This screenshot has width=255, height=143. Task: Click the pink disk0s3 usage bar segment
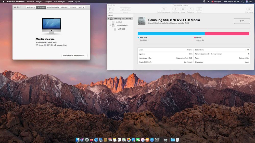click(x=227, y=34)
